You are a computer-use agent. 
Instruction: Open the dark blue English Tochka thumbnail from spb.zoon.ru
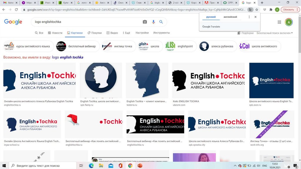tap(271, 80)
